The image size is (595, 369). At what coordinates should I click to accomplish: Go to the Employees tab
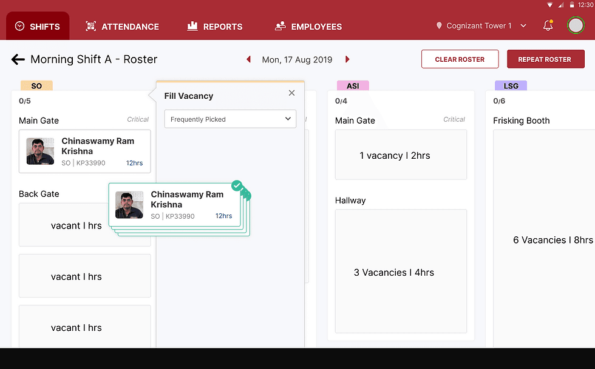coord(308,27)
